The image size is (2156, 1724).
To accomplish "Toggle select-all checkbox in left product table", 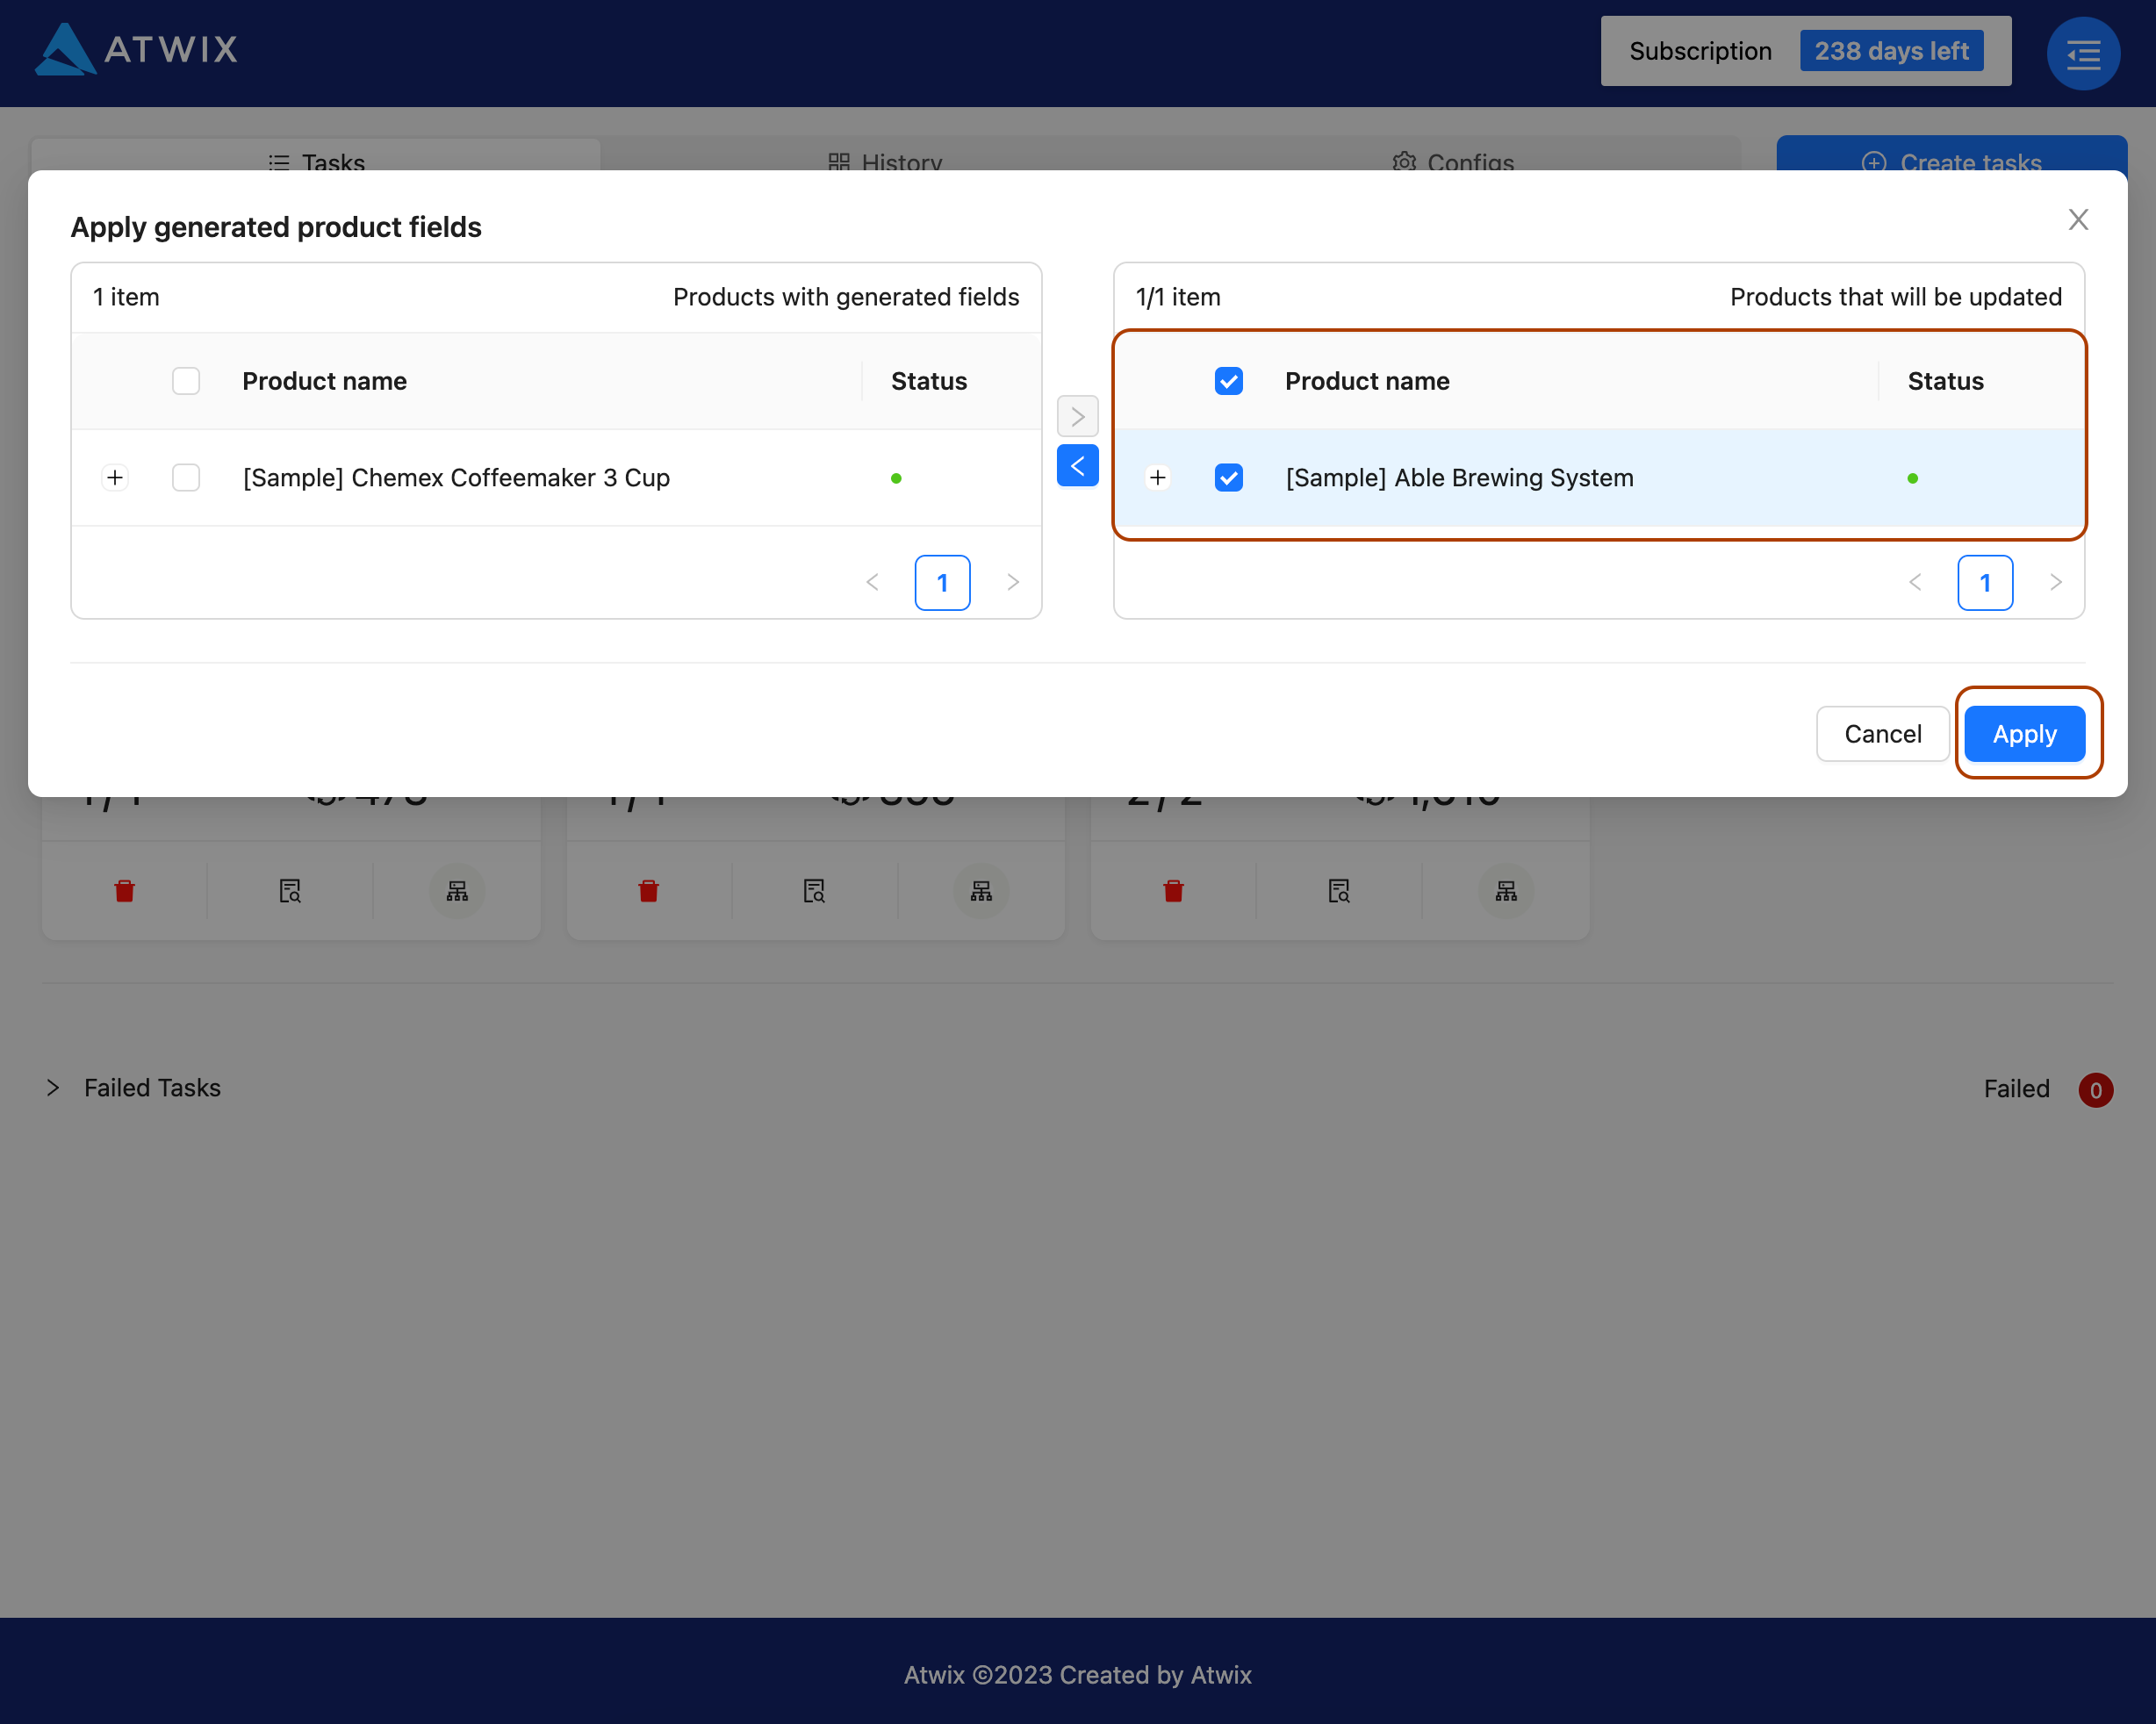I will tap(186, 381).
